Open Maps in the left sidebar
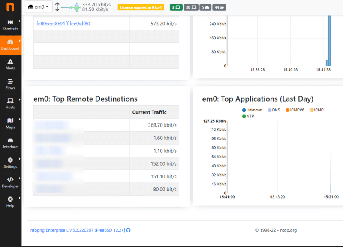This screenshot has height=247, width=343. (10, 123)
